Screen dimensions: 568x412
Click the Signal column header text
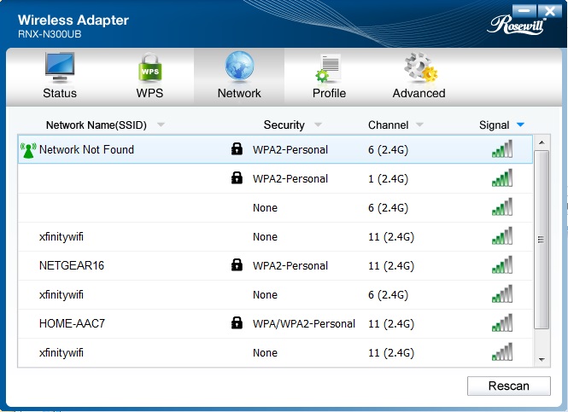pyautogui.click(x=494, y=125)
